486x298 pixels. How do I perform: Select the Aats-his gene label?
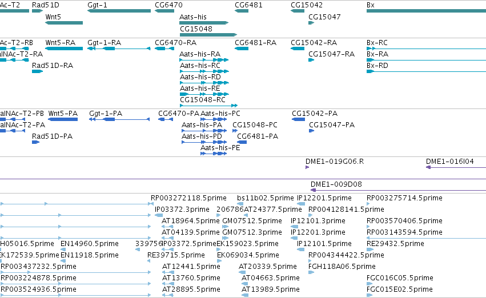tap(193, 17)
